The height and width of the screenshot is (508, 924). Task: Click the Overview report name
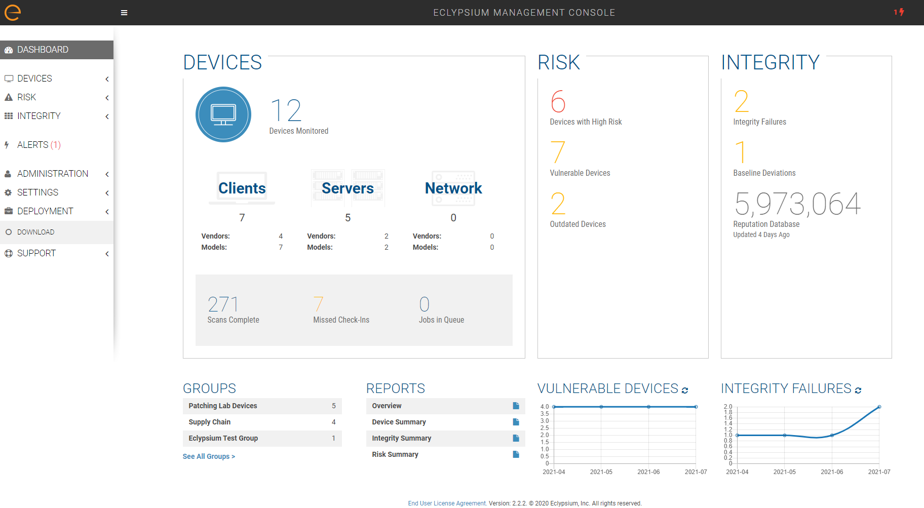click(x=387, y=406)
